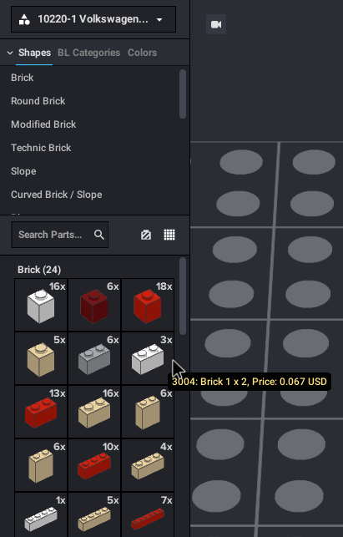Viewport: 343px width, 537px height.
Task: Collapse the Shapes category chevron
Action: (10, 53)
